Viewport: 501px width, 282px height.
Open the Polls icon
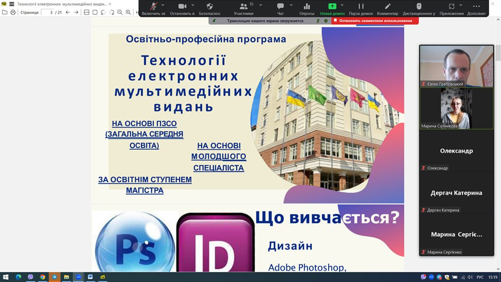tap(307, 7)
